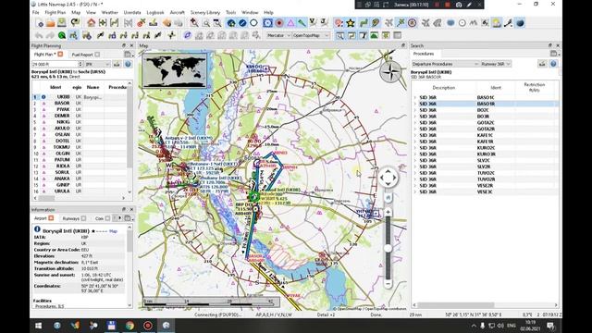Open the IFR flight plan type dropdown
The width and height of the screenshot is (592, 333).
click(97, 64)
